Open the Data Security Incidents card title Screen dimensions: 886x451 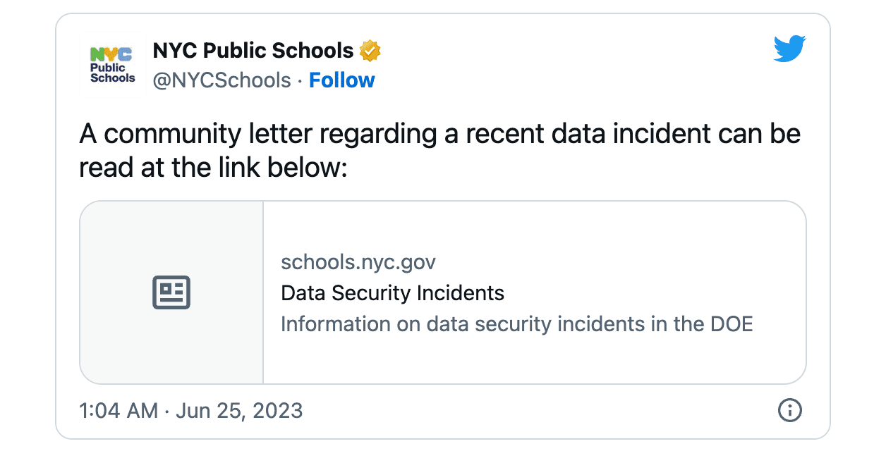(392, 293)
